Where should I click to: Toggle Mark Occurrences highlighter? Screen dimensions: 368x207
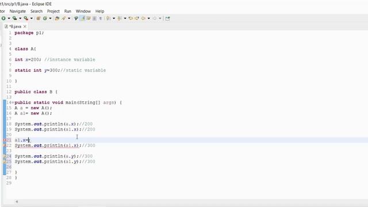tap(82, 18)
